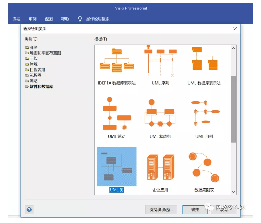
Task: Click the template list scroll up arrow
Action: (x=233, y=48)
